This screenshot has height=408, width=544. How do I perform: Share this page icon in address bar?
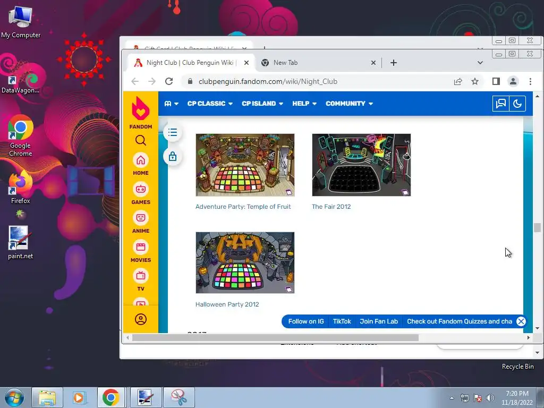tap(458, 81)
